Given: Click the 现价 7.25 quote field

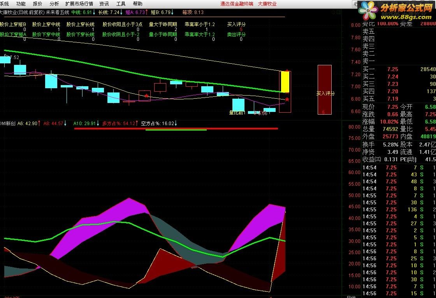Looking at the screenshot, I should [380, 107].
